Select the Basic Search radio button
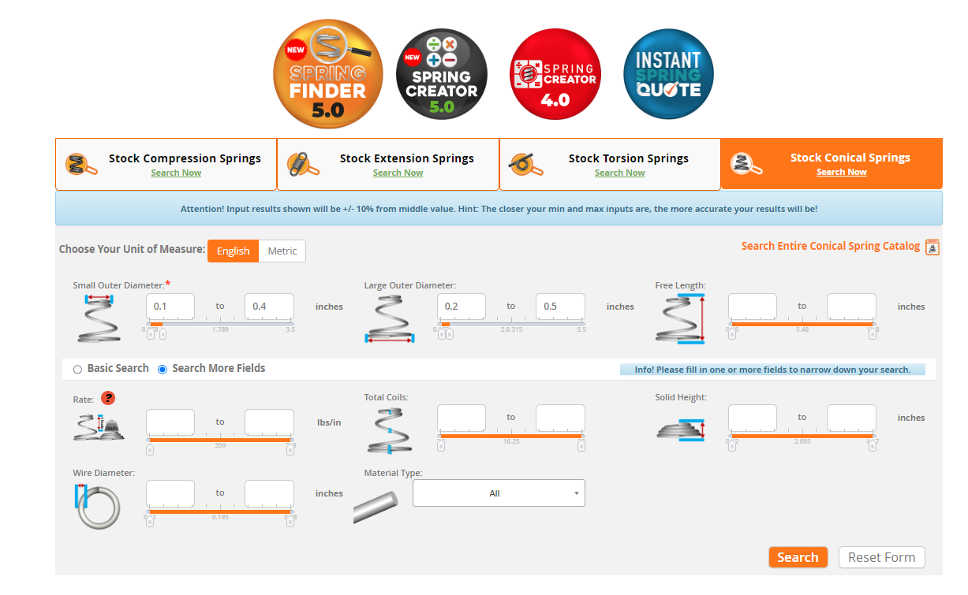The width and height of the screenshot is (968, 595). [x=77, y=369]
